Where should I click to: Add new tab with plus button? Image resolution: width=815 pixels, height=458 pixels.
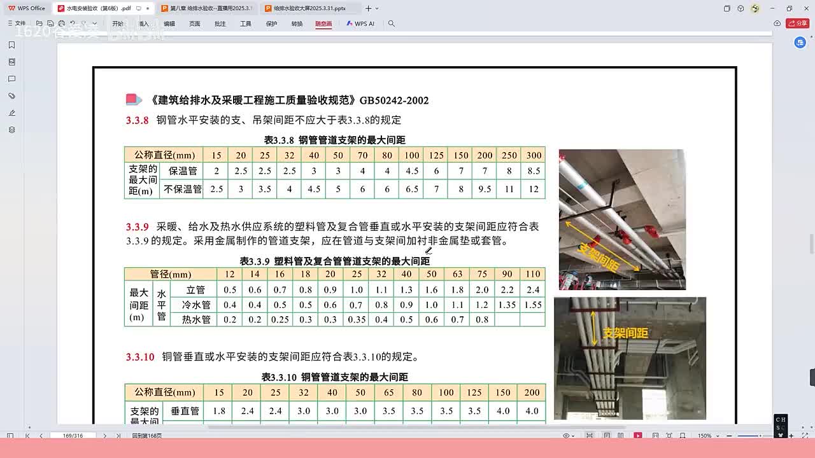368,8
